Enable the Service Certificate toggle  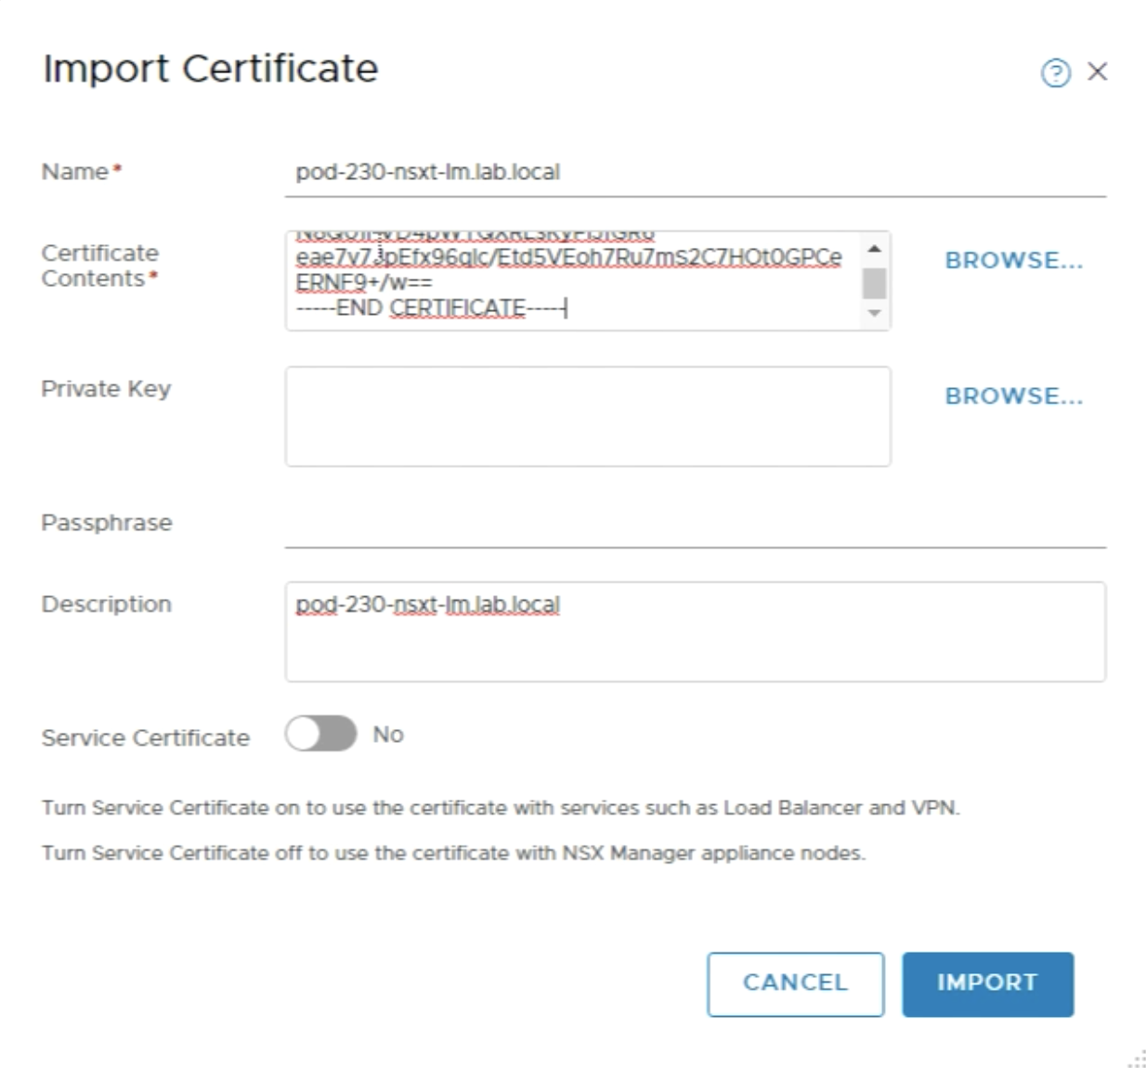(x=320, y=734)
